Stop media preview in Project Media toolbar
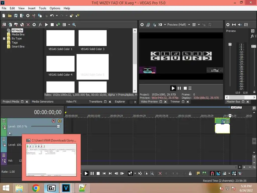 pos(52,25)
